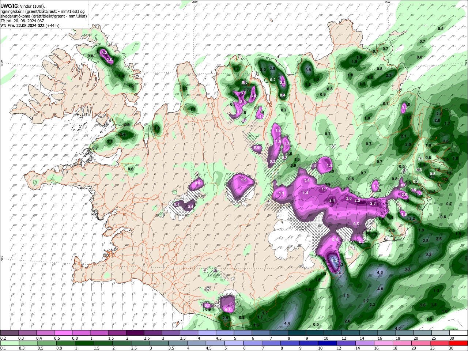
Task: Click the precipitation value '4.6' off the southeast coast
Action: pyautogui.click(x=380, y=272)
